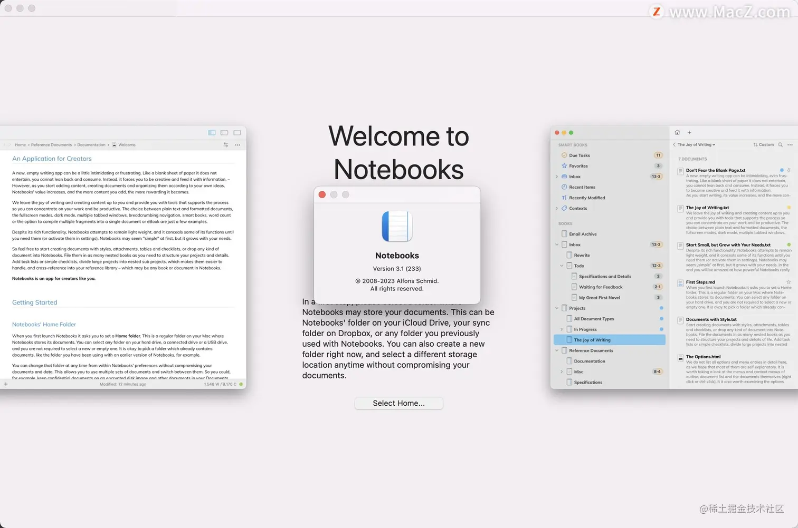
Task: Toggle the checkbox icon on the Misc book
Action: click(x=569, y=371)
